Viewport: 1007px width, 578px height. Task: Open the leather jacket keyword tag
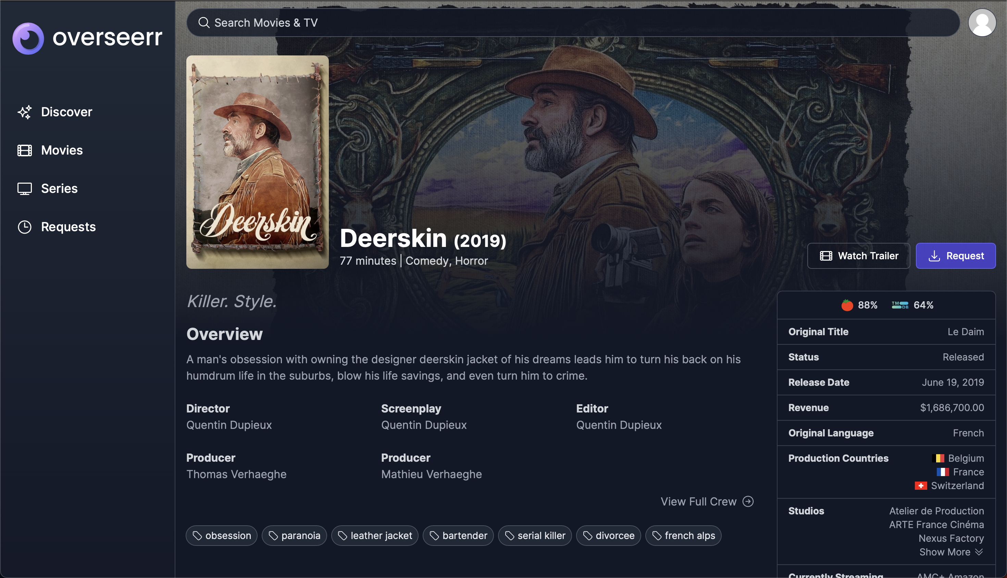click(374, 536)
